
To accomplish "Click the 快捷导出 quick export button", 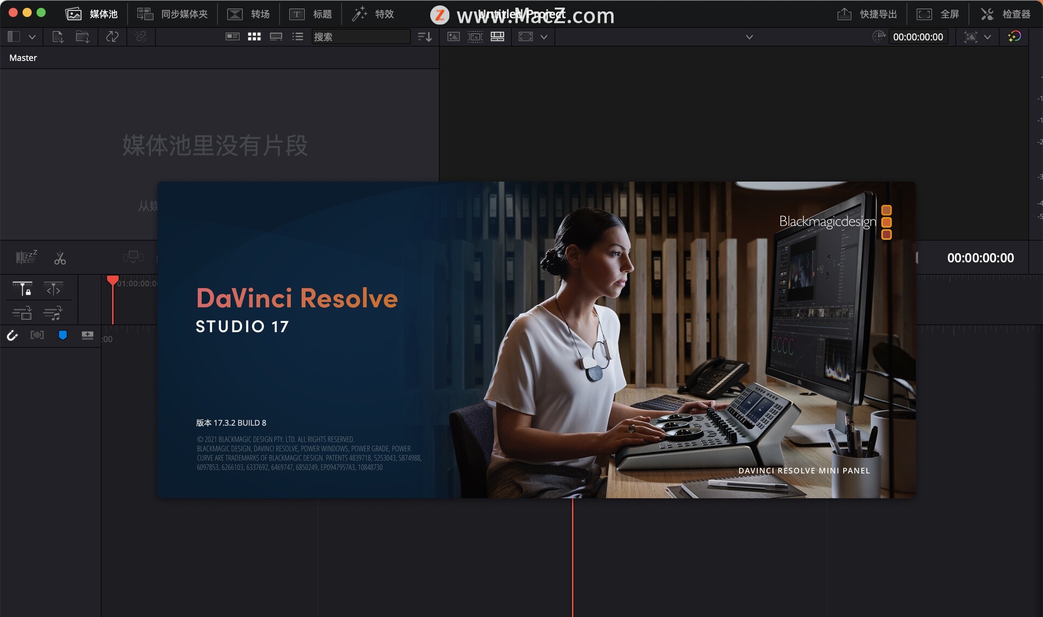I will click(x=867, y=14).
